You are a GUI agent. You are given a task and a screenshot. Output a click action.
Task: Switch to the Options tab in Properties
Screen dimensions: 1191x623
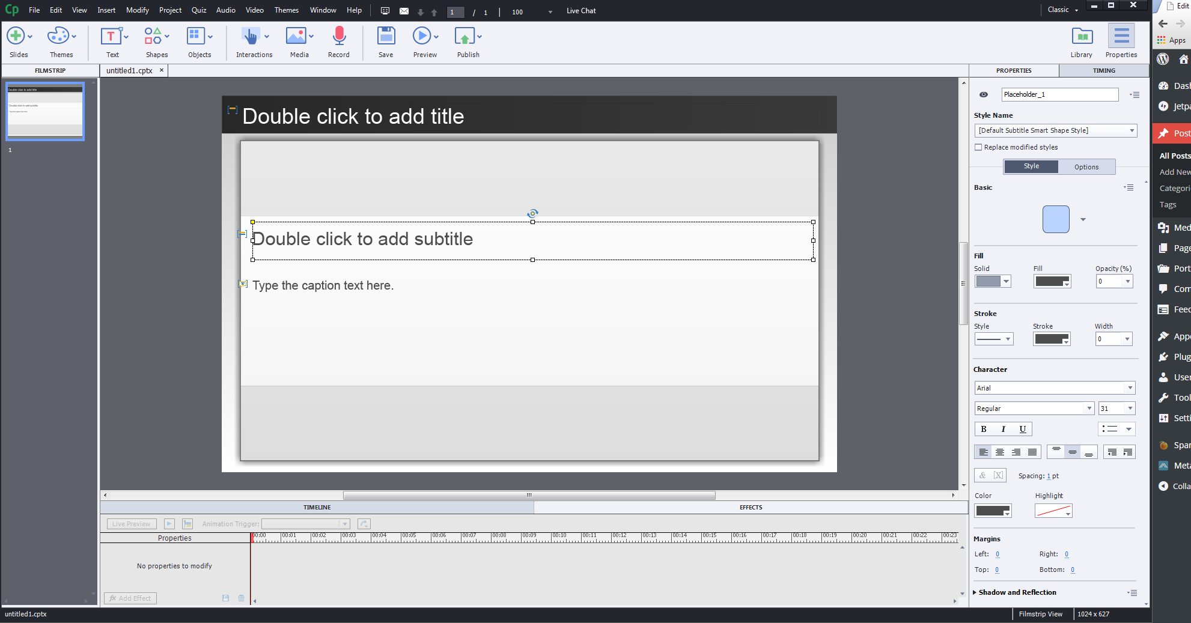coord(1086,167)
